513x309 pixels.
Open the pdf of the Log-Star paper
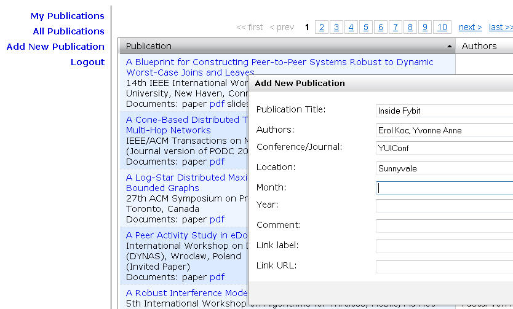217,219
